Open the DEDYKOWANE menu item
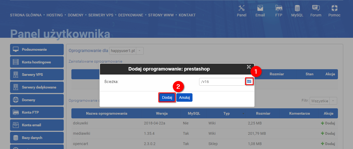 (131, 15)
